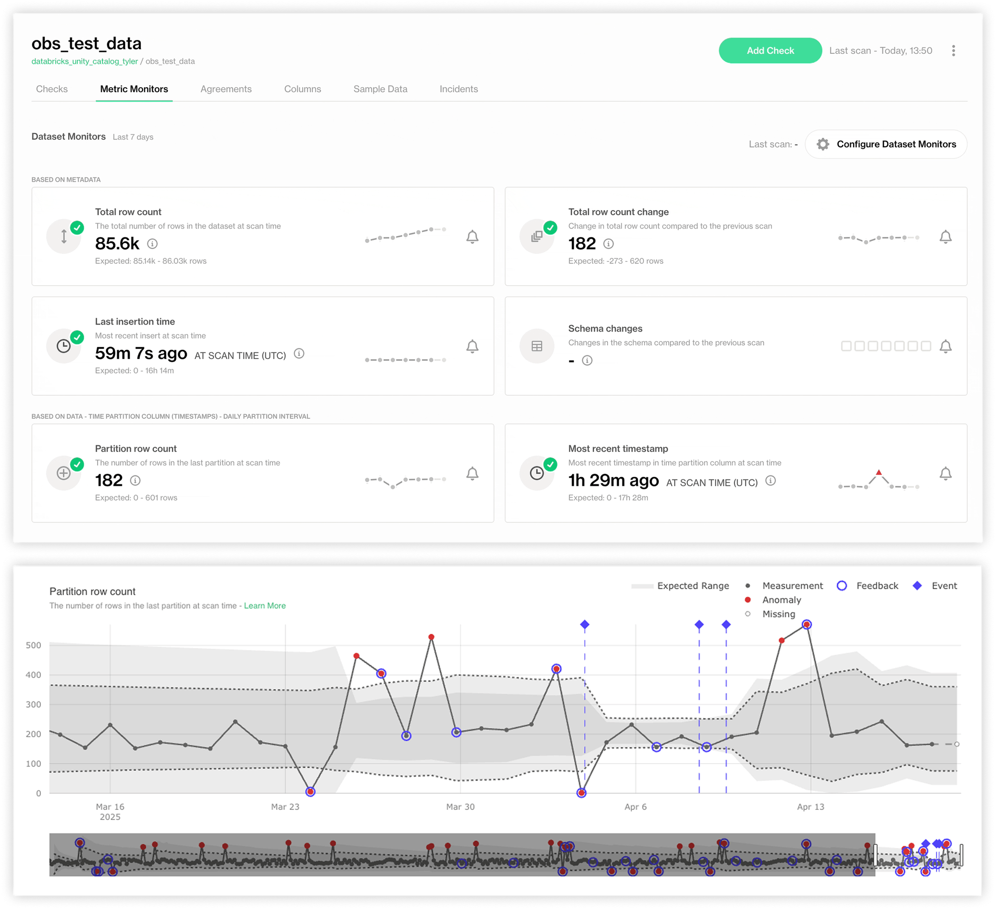Click the Add Check button

[770, 50]
